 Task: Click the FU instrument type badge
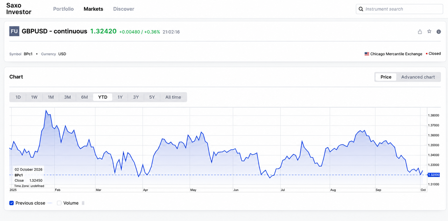pos(14,31)
